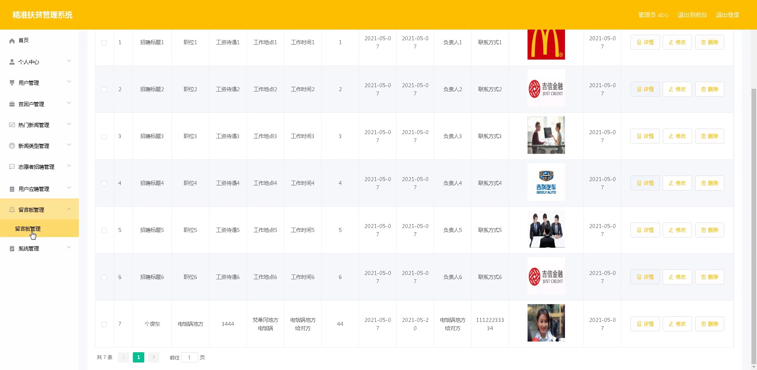Click the home icon beside 首页
757x370 pixels.
(12, 41)
